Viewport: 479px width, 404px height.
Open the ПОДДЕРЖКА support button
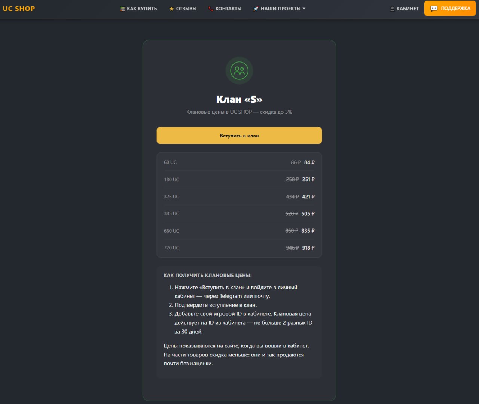click(x=450, y=8)
